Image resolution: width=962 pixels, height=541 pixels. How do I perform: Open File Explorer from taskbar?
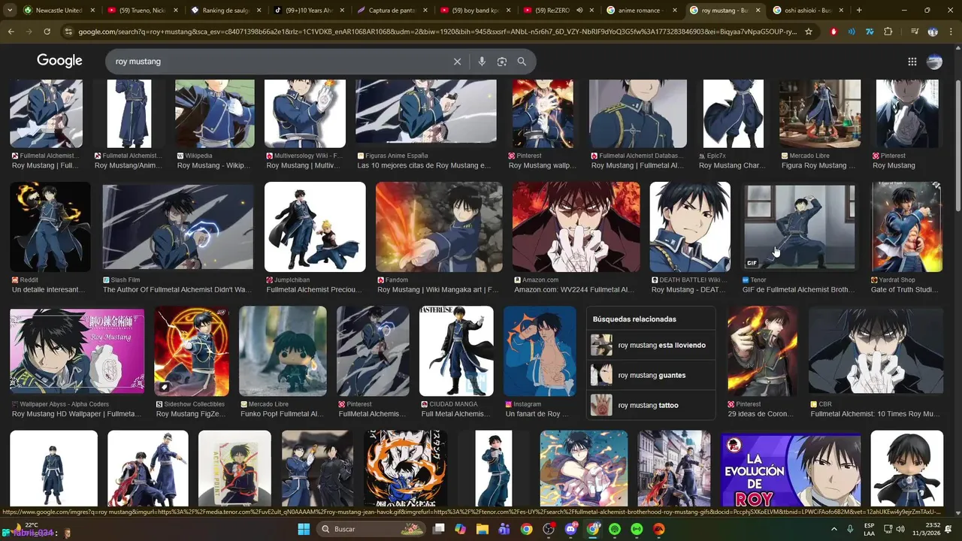click(483, 529)
